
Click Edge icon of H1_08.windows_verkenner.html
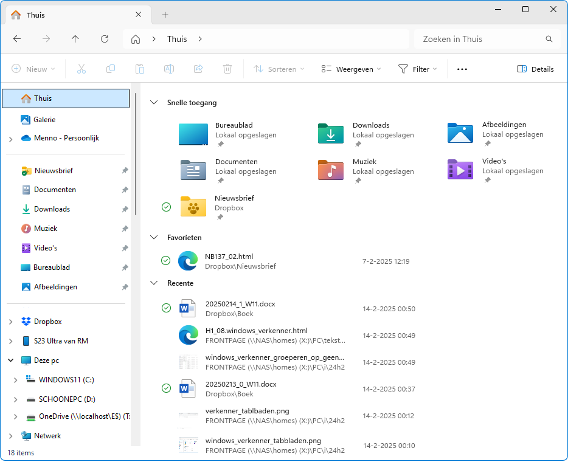189,336
